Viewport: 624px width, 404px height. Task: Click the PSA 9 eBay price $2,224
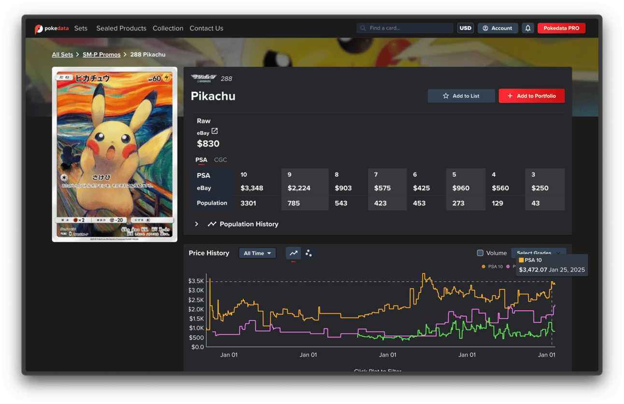[x=299, y=188]
